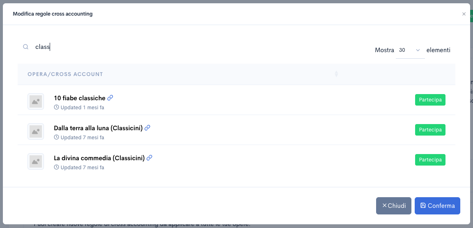Viewport: 473px width, 228px height.
Task: Click link icon next to La divina commedia
Action: coord(149,158)
